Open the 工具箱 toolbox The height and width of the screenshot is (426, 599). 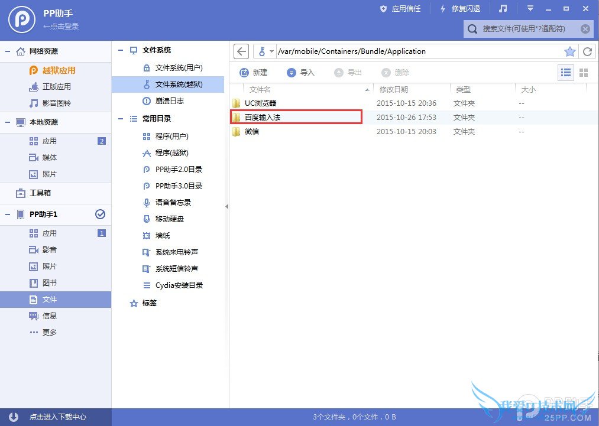point(56,193)
